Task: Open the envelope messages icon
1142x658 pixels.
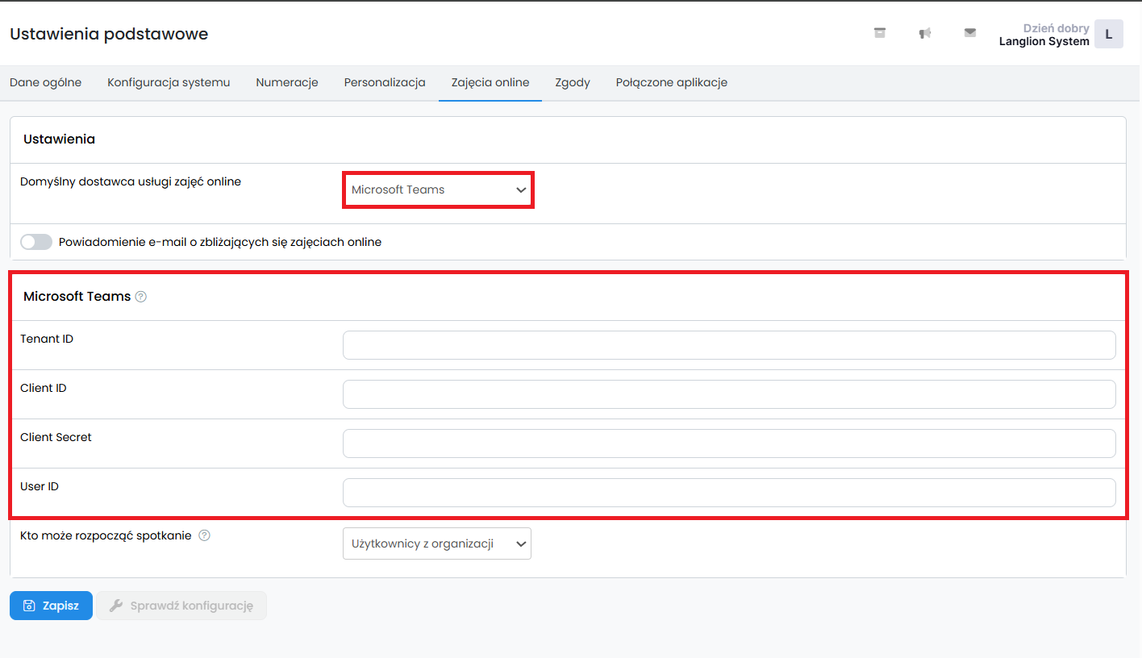Action: 970,33
